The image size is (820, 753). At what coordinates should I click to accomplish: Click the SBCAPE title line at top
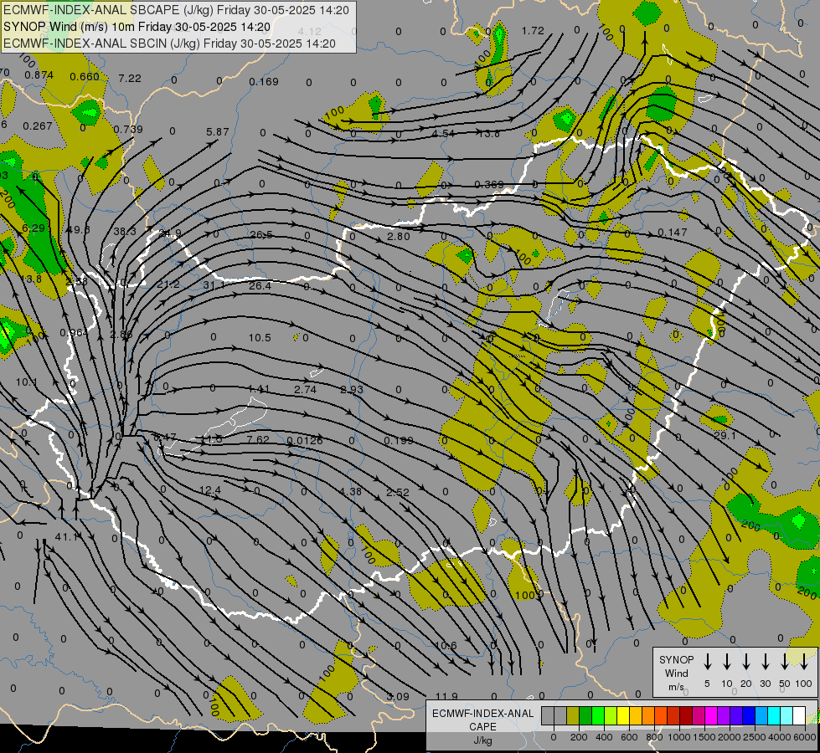(176, 10)
